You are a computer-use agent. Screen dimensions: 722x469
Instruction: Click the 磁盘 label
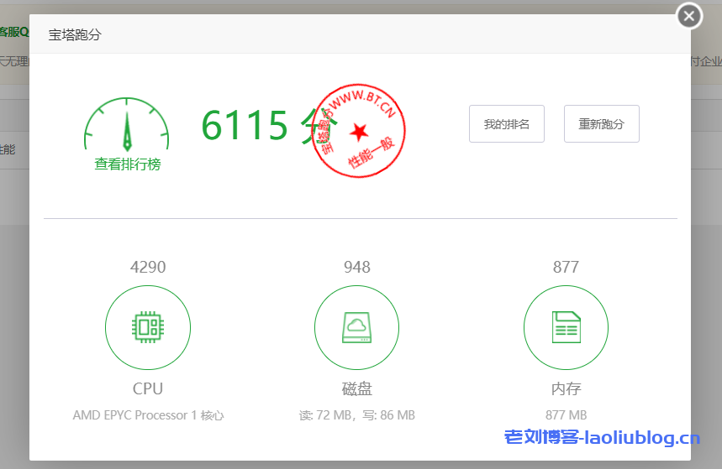pos(357,388)
